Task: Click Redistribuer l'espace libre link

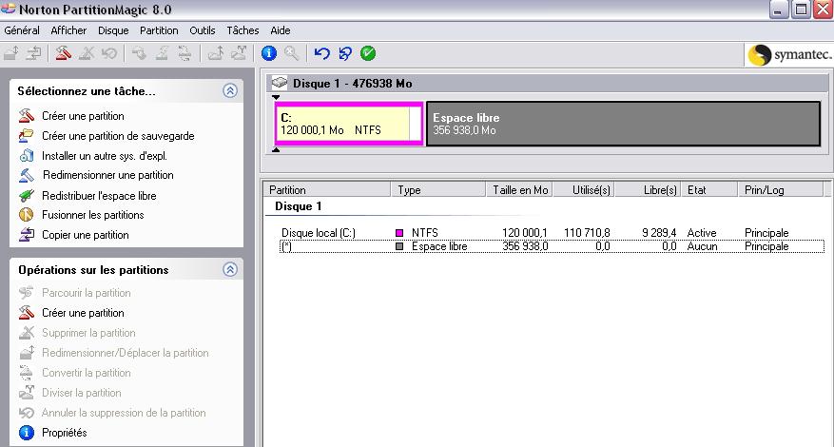Action: (100, 196)
